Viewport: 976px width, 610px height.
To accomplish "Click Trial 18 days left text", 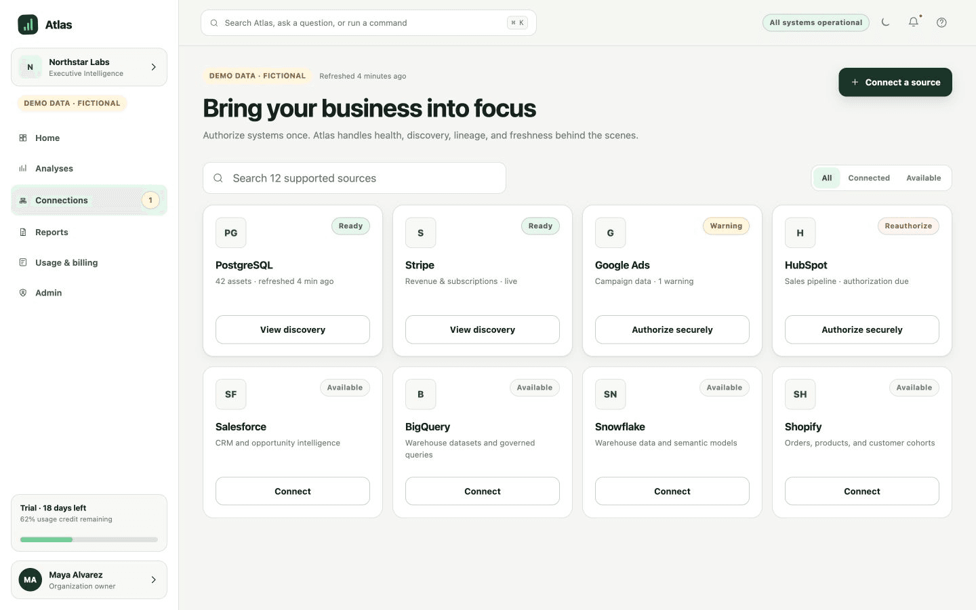I will pos(54,508).
